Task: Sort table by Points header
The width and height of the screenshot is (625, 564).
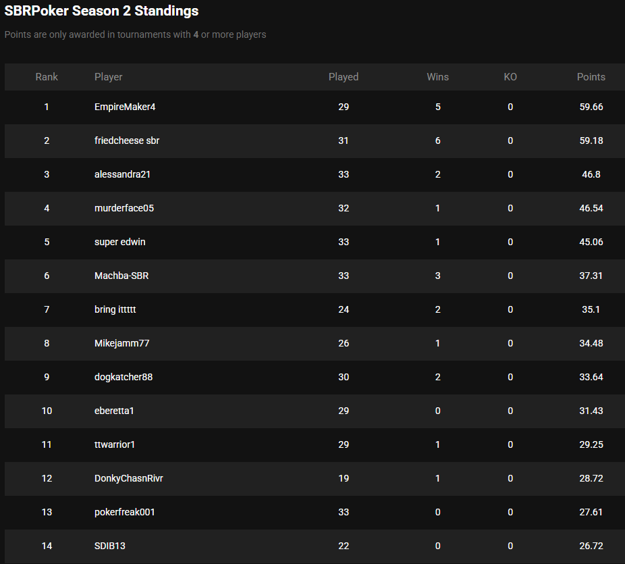Action: 591,77
